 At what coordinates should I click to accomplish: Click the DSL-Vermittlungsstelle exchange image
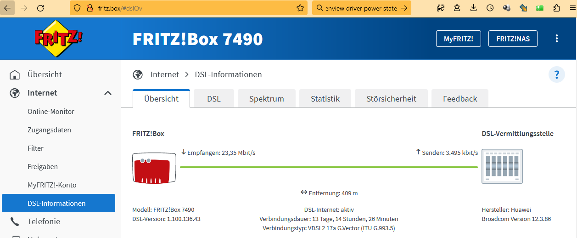pyautogui.click(x=502, y=166)
